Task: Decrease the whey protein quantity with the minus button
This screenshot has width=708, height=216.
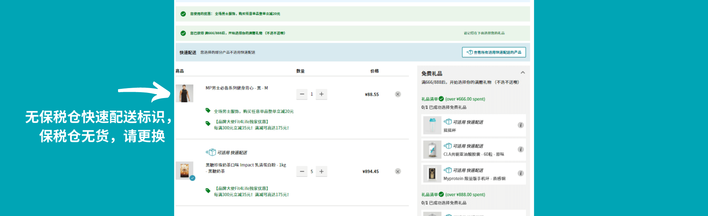Action: point(302,171)
